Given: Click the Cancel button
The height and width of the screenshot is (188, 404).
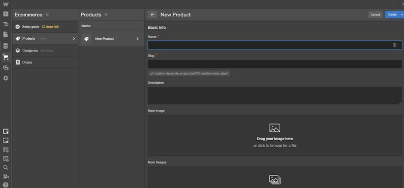Looking at the screenshot, I should [x=375, y=15].
